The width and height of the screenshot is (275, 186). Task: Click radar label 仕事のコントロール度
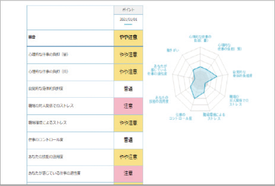180,116
